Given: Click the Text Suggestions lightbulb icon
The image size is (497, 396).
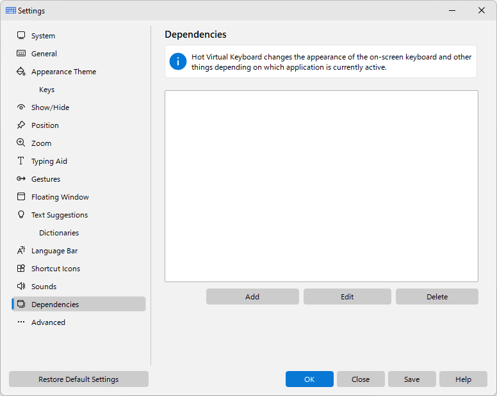Looking at the screenshot, I should coord(21,214).
